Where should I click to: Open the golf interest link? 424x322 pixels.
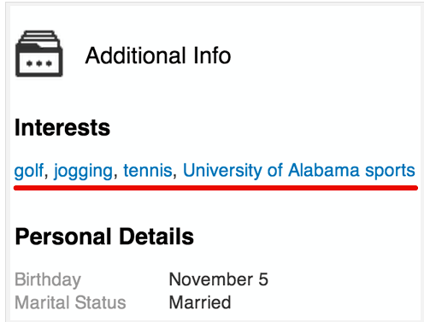tap(29, 171)
